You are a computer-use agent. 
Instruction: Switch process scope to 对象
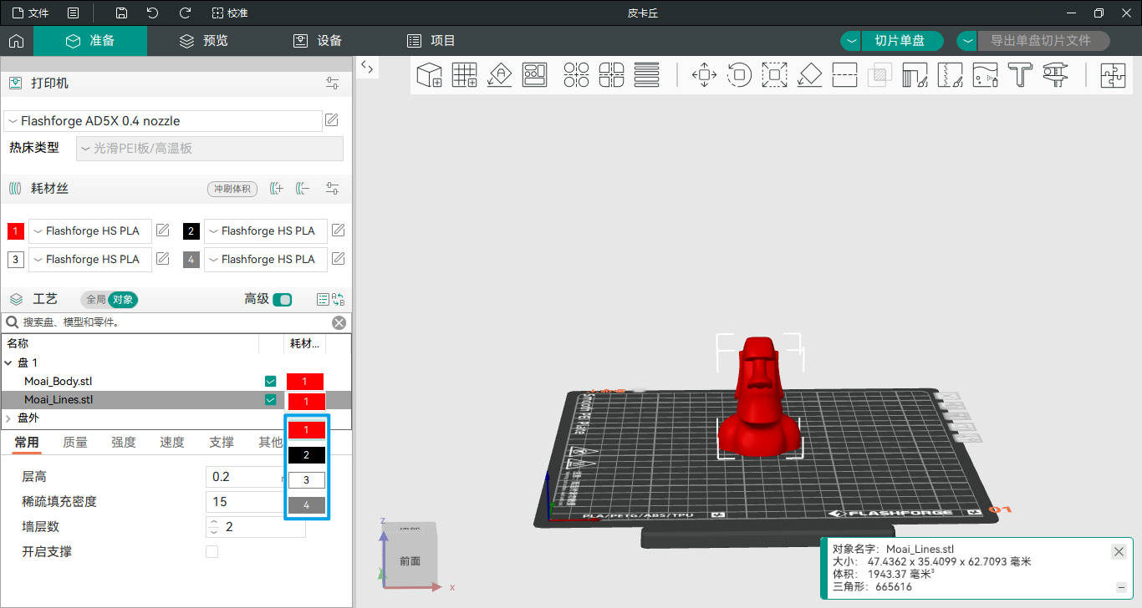click(x=122, y=300)
